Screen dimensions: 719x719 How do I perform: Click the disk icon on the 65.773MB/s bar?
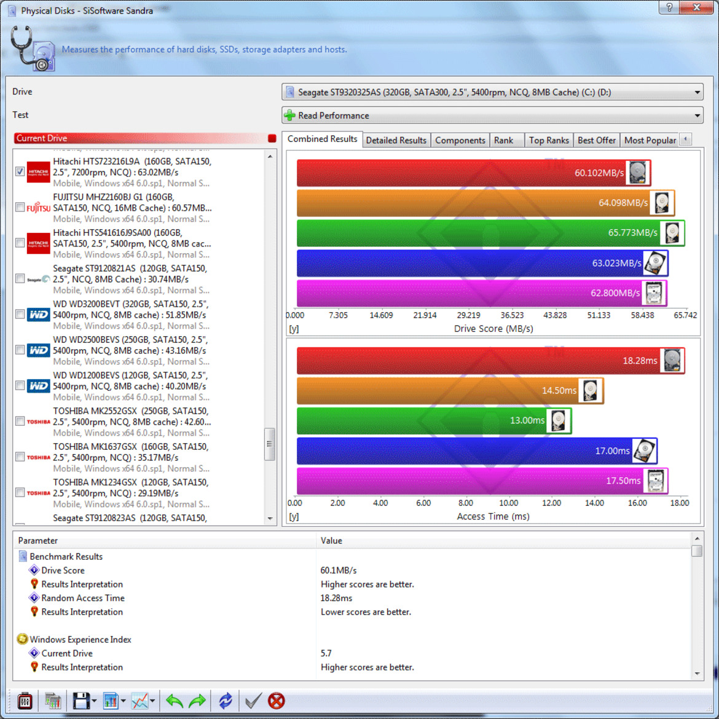click(x=672, y=233)
